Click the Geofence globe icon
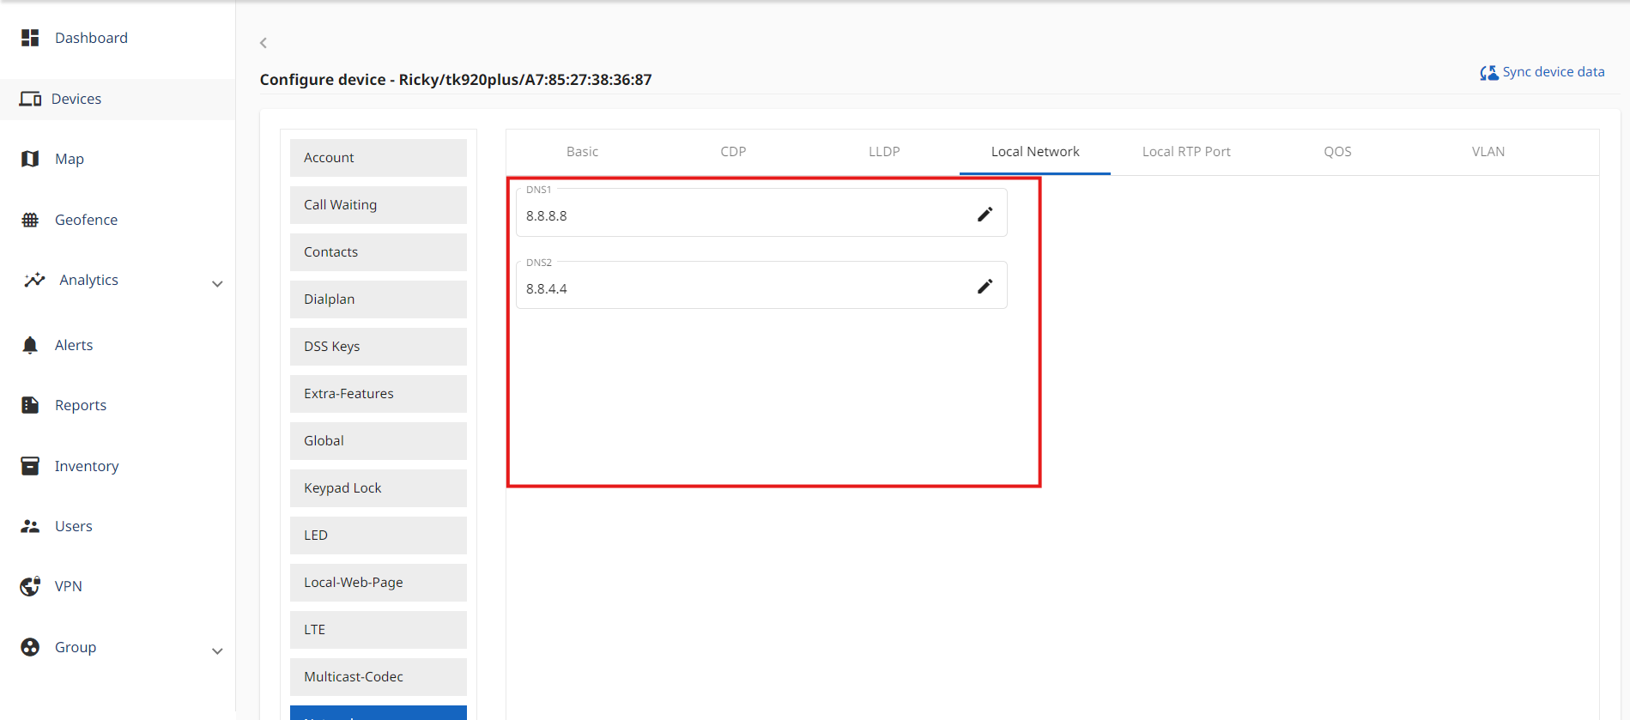This screenshot has height=720, width=1630. click(30, 220)
